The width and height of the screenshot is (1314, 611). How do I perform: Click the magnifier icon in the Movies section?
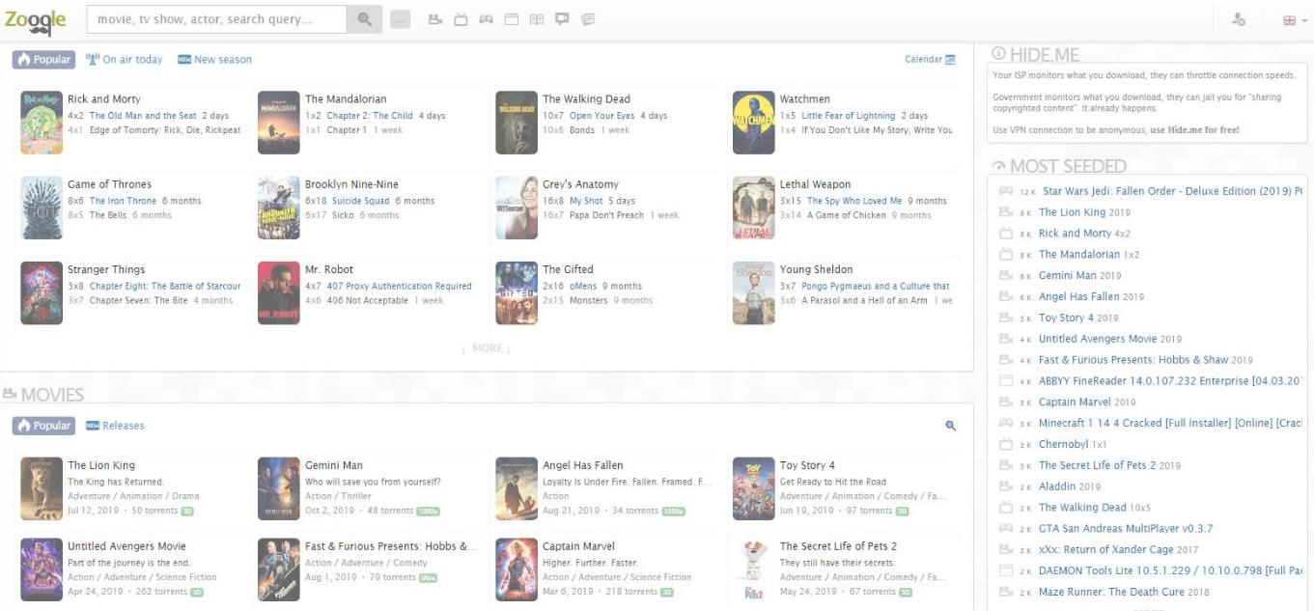[x=950, y=426]
